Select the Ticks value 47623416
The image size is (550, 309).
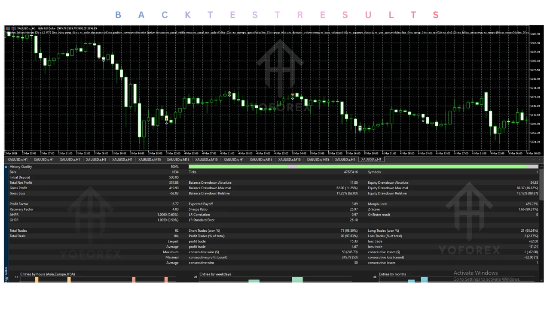click(351, 172)
